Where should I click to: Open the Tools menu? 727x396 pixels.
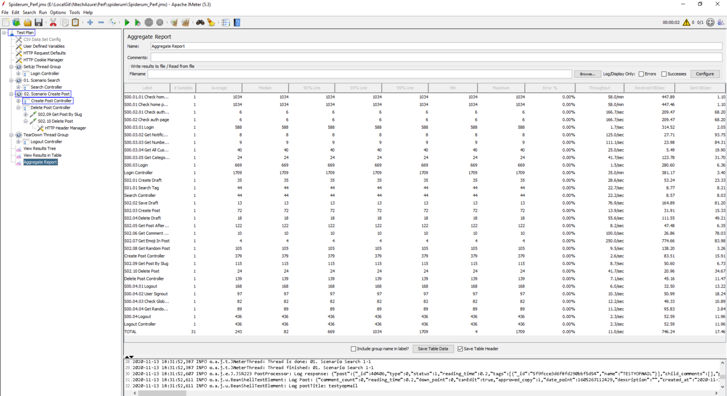(74, 12)
